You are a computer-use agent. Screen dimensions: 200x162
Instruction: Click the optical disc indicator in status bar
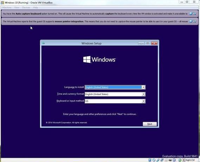pyautogui.click(x=154, y=160)
